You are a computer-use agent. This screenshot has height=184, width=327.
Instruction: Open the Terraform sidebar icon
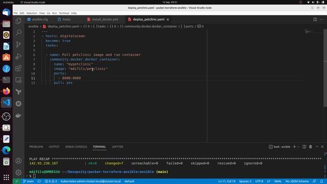18,91
